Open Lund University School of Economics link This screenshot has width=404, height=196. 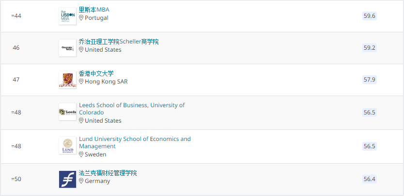tap(135, 142)
